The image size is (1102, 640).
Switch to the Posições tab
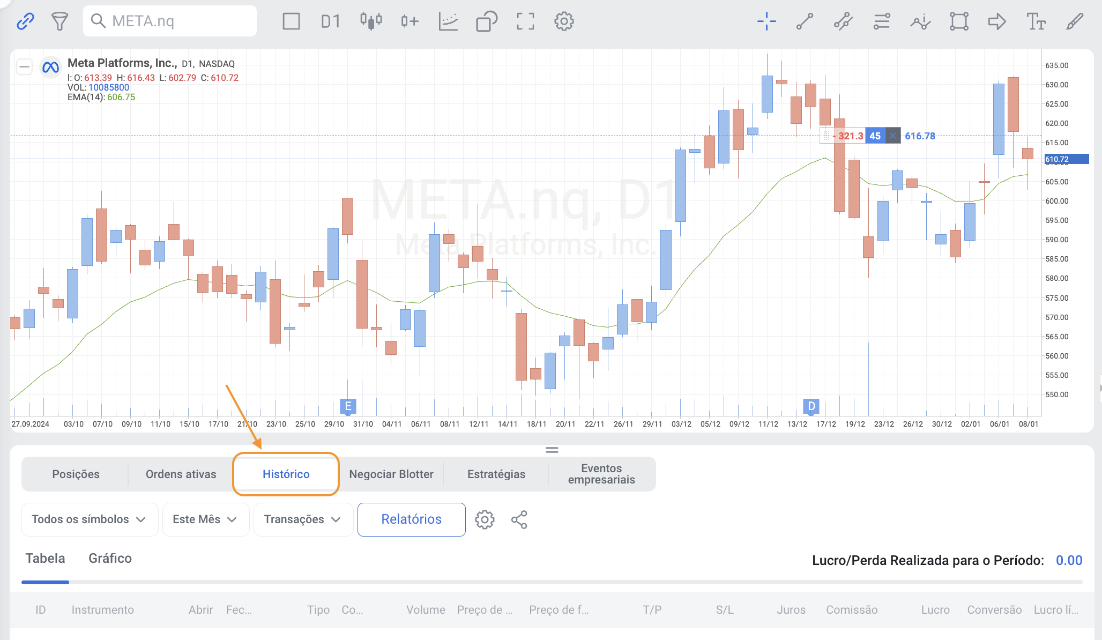[76, 474]
